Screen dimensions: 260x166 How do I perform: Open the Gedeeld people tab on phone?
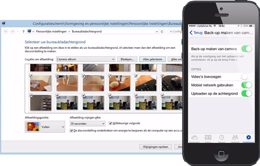[235, 138]
